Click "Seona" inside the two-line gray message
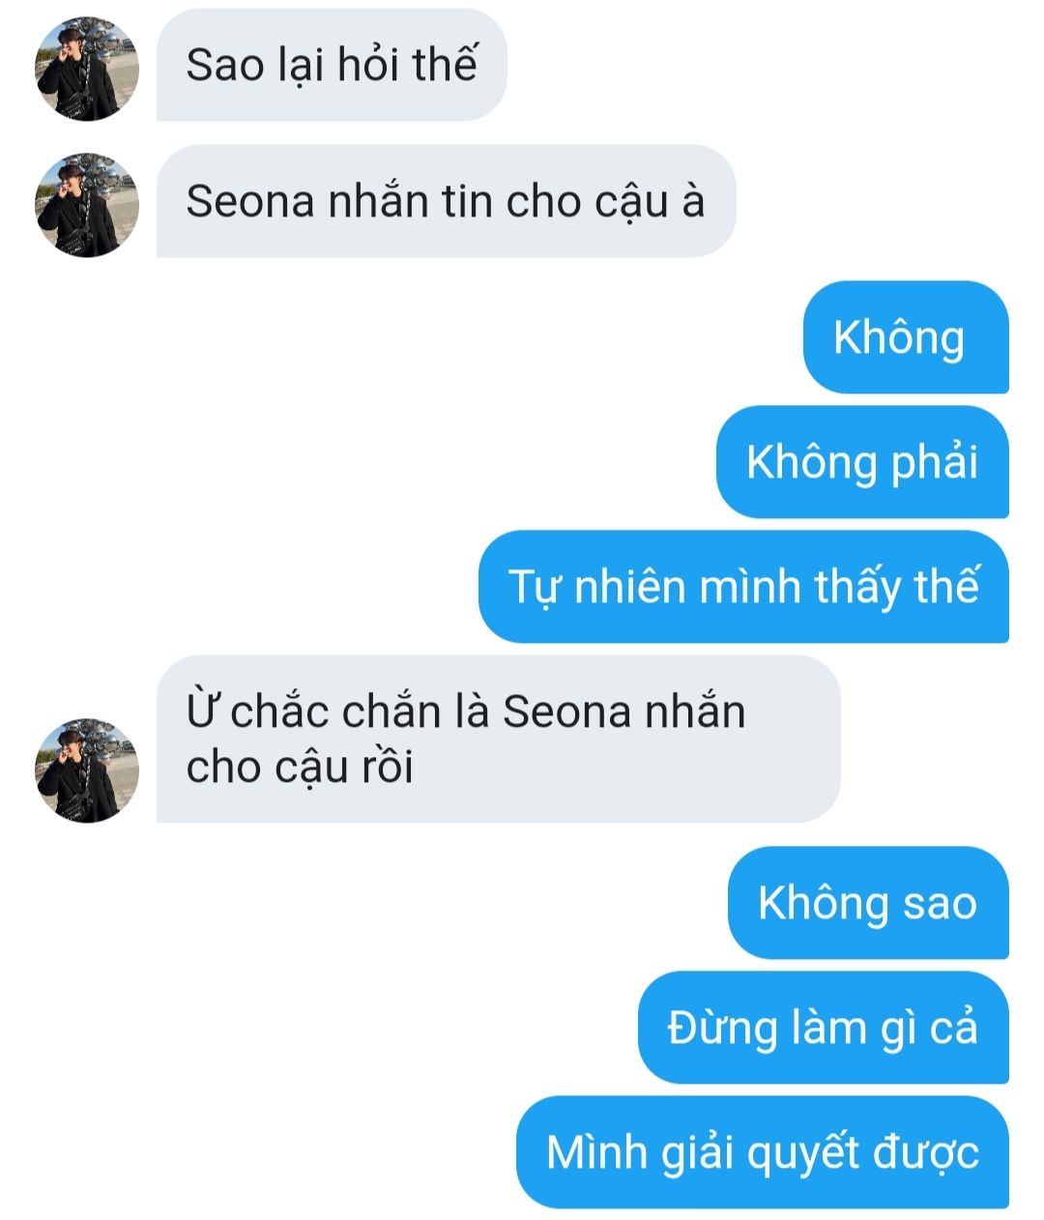This screenshot has width=1044, height=1220. pyautogui.click(x=566, y=712)
